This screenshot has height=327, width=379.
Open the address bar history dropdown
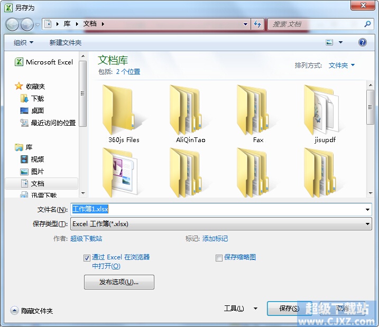pos(245,24)
